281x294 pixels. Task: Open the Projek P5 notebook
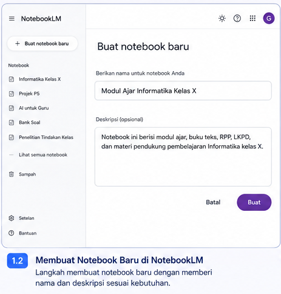[x=29, y=94]
